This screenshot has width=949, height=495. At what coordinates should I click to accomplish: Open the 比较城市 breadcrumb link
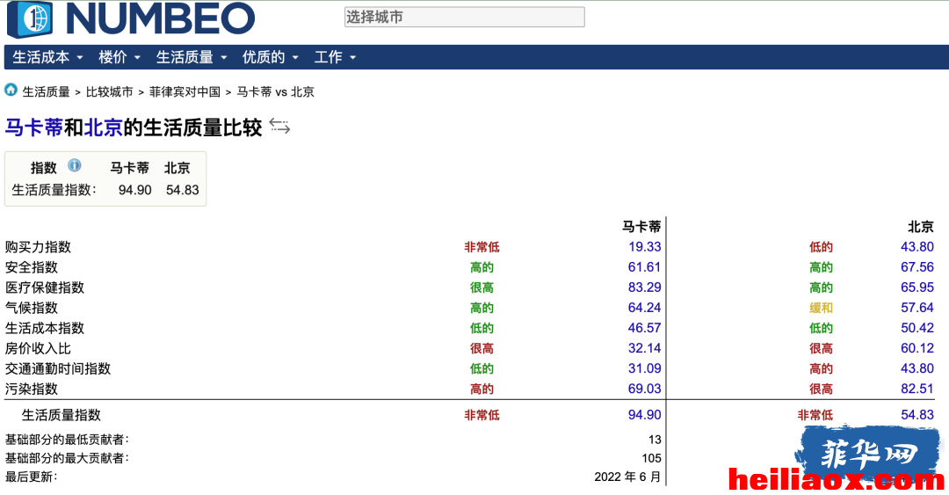point(109,92)
